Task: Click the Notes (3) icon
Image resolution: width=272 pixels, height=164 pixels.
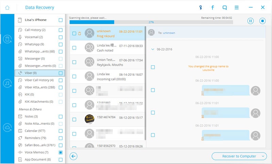Action: click(20, 117)
